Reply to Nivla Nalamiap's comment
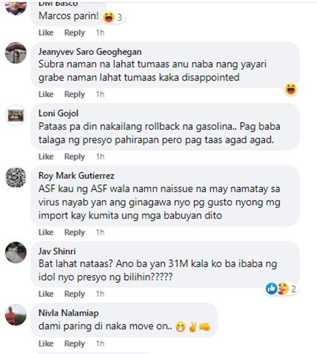This screenshot has height=354, width=317. pos(74,343)
